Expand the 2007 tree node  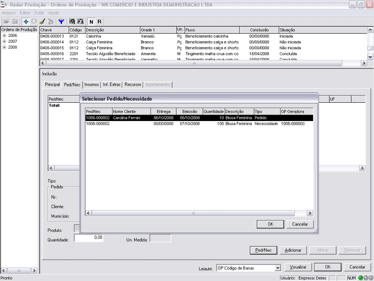click(x=4, y=41)
